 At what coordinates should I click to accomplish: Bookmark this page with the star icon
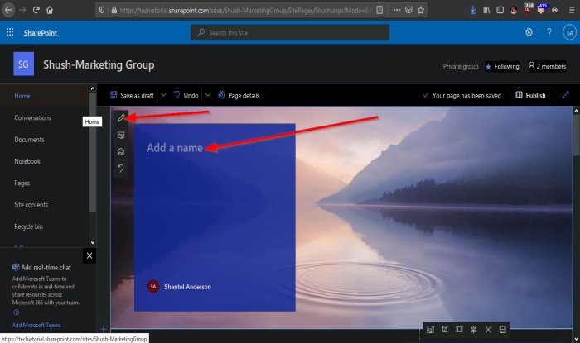(421, 10)
